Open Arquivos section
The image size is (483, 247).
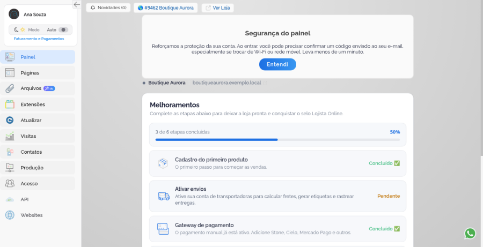38,88
